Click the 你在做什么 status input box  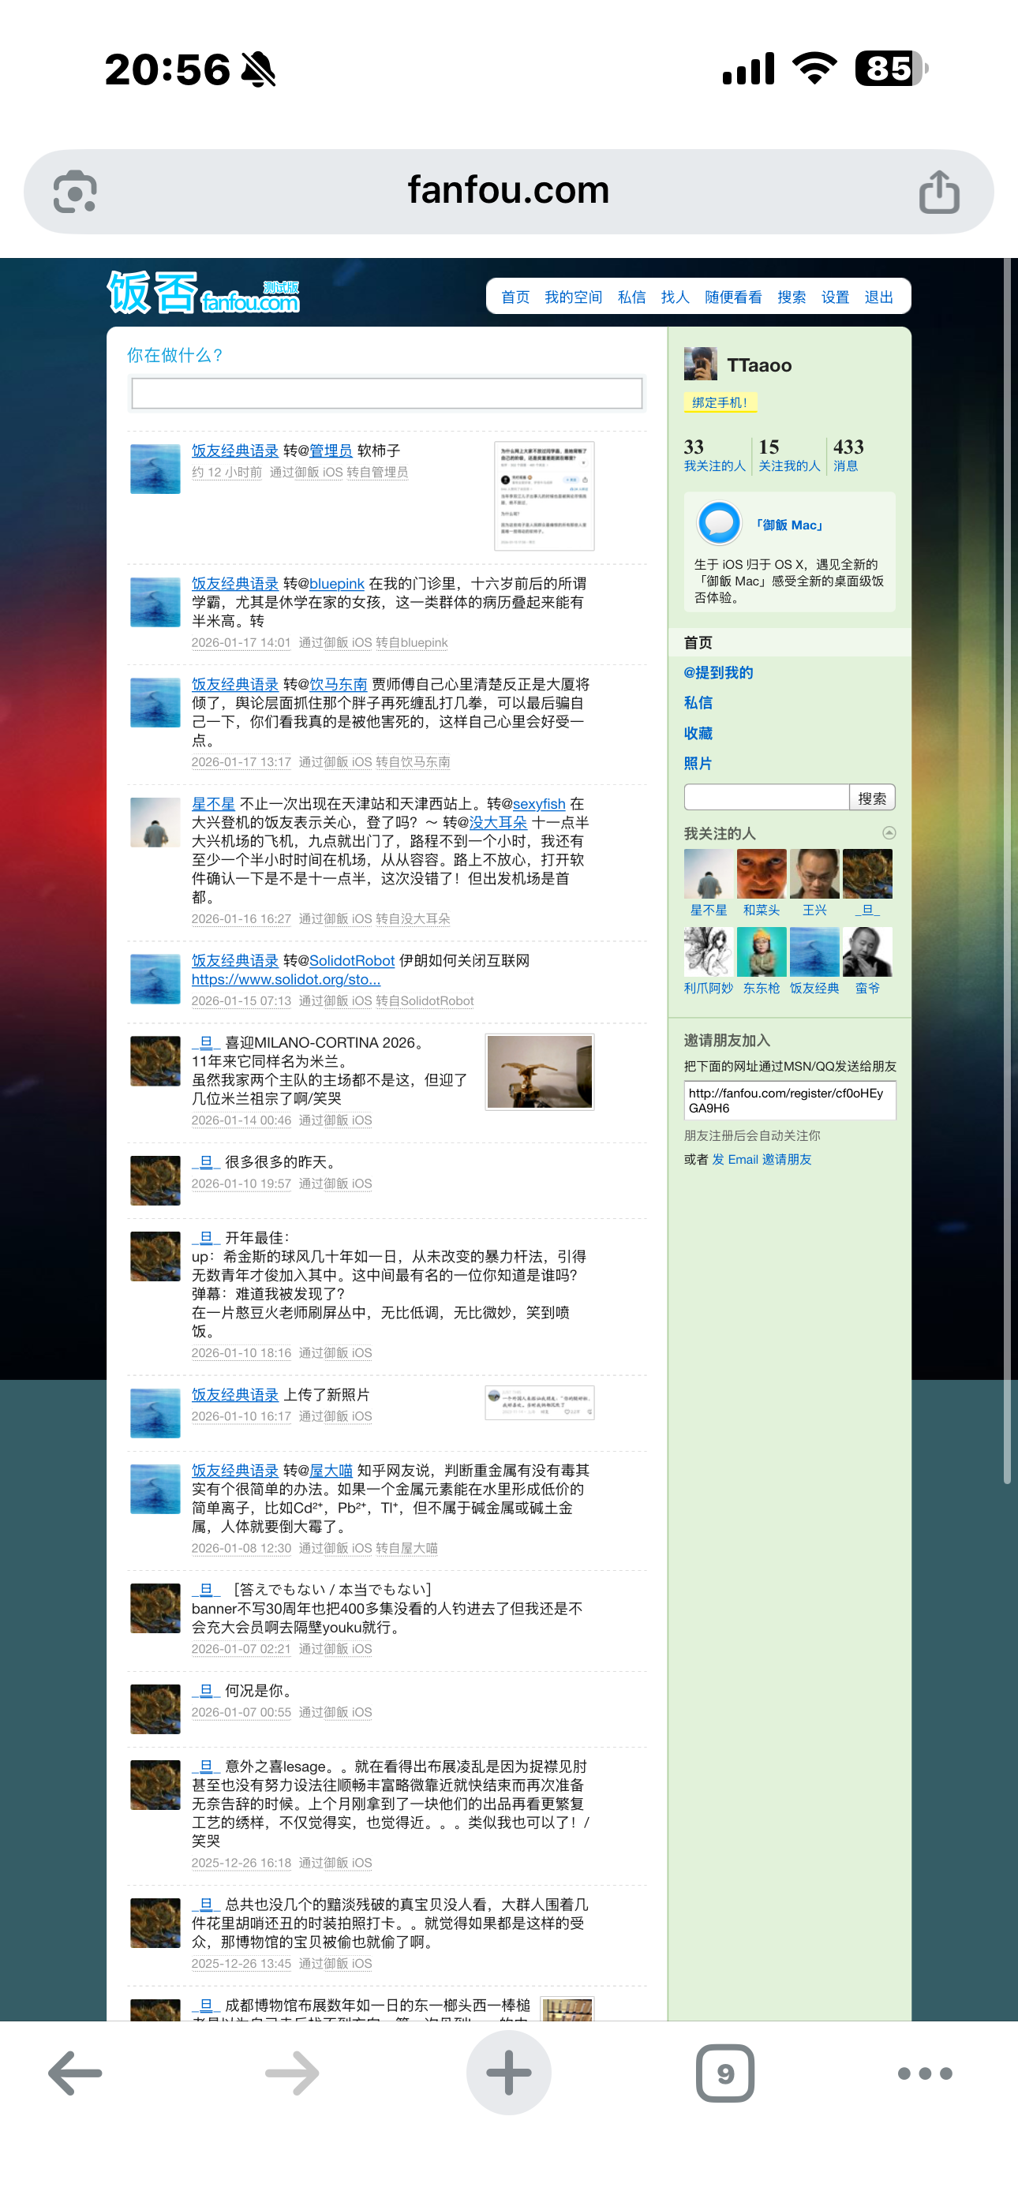point(387,393)
